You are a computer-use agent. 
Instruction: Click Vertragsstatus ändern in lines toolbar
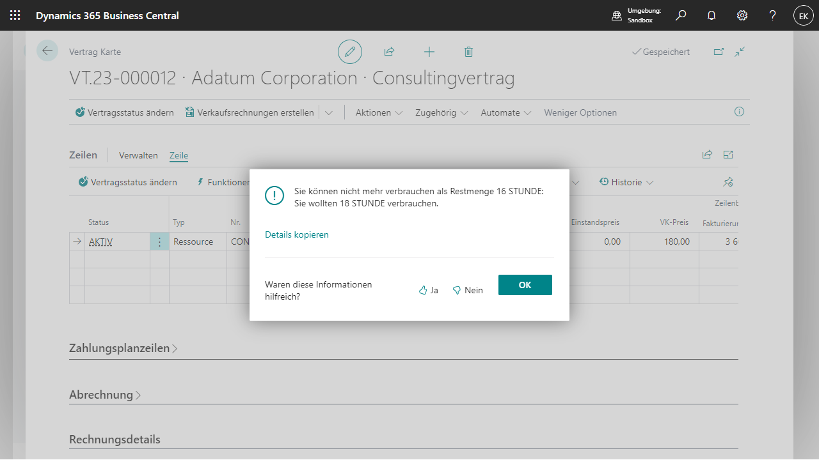pos(127,182)
